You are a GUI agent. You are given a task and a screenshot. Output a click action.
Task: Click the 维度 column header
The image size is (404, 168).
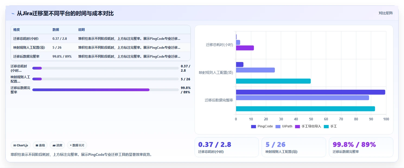[17, 30]
